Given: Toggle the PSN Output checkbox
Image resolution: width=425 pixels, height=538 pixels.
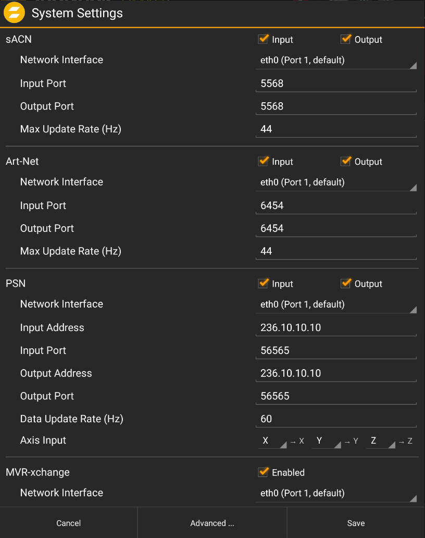Looking at the screenshot, I should coord(346,284).
